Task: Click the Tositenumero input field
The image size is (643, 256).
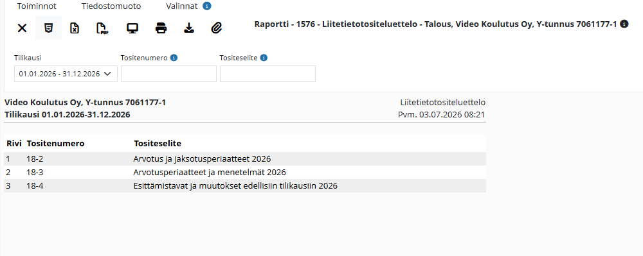Action: coord(168,74)
